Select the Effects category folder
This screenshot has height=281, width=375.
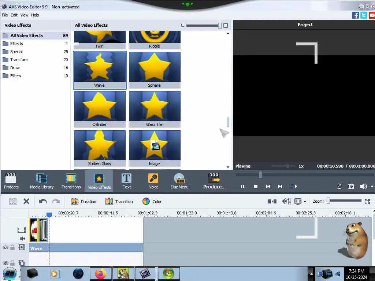[36, 44]
